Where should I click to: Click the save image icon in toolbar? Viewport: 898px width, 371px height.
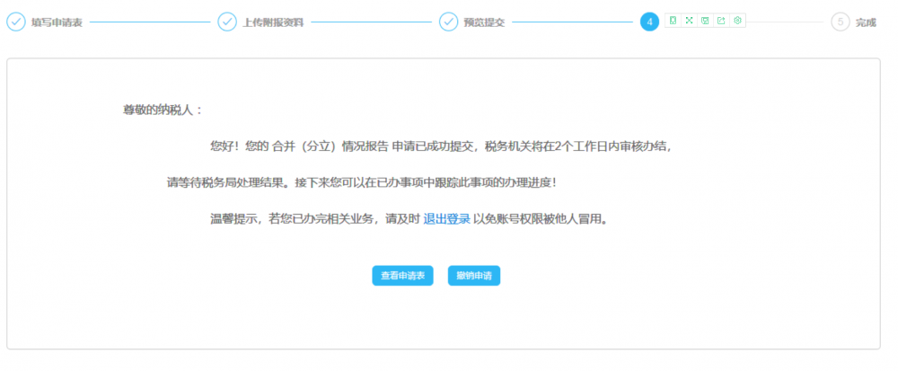point(705,21)
